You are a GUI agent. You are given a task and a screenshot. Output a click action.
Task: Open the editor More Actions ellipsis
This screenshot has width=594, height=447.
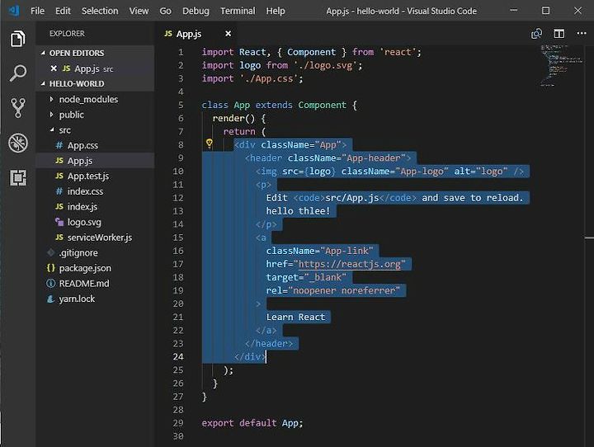pos(582,33)
